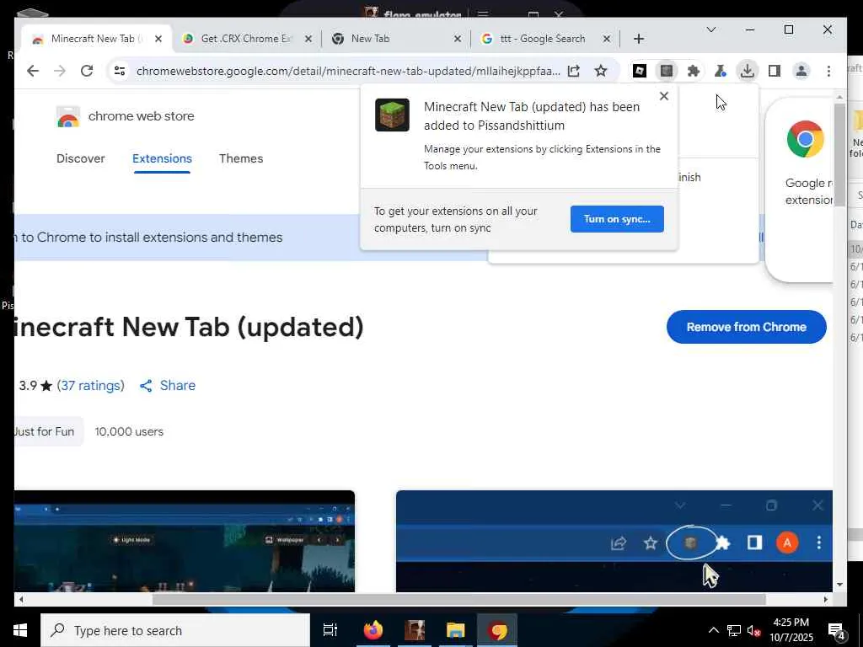Click the Share icon next to ratings

point(146,386)
